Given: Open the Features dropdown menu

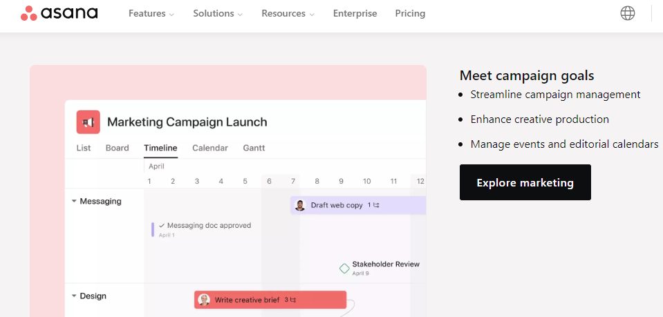Looking at the screenshot, I should tap(151, 14).
